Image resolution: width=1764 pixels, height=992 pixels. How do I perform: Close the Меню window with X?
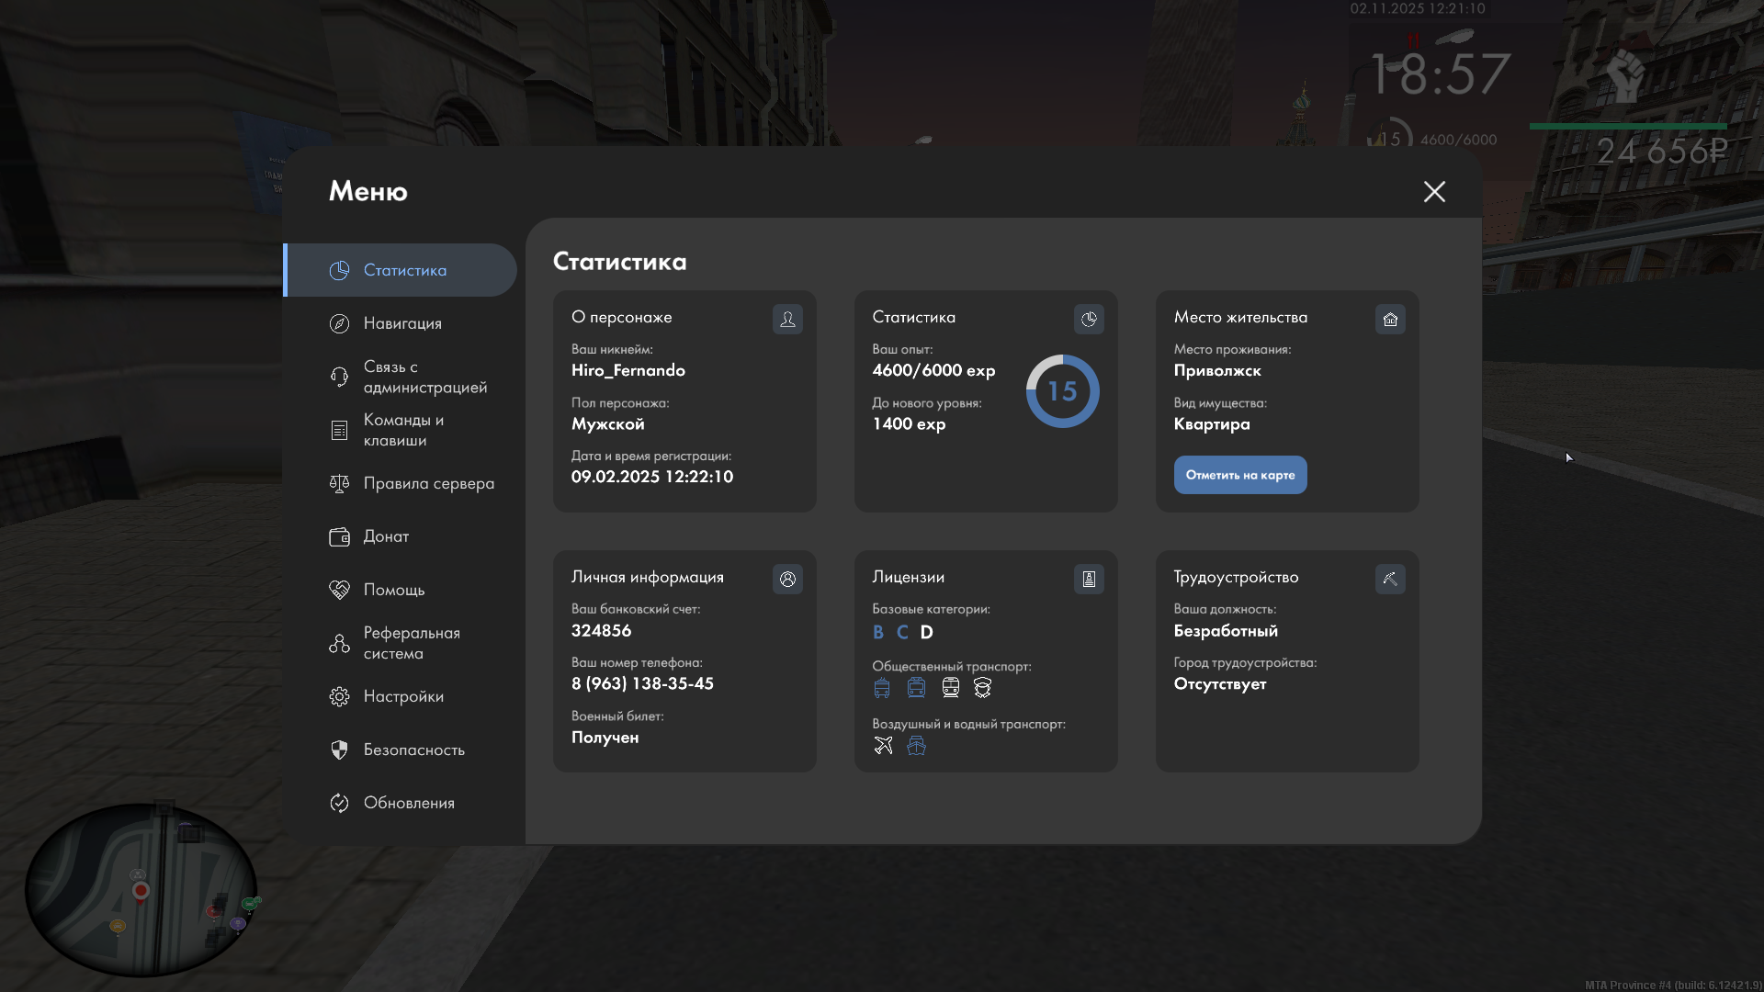pos(1434,191)
